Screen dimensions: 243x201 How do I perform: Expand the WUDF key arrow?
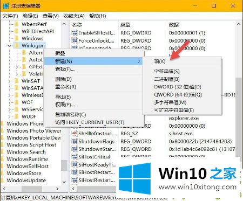tap(9, 117)
